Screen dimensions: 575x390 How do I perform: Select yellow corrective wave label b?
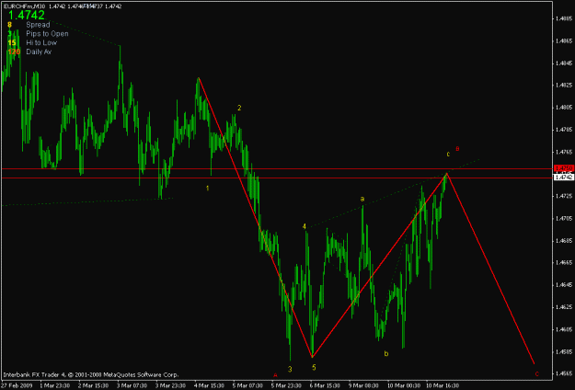click(386, 354)
